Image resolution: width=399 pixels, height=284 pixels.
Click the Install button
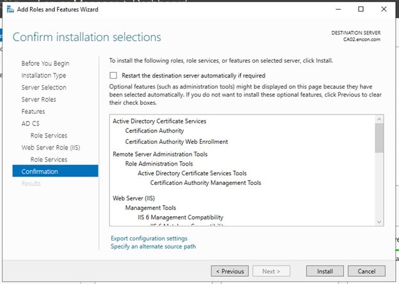tap(325, 271)
